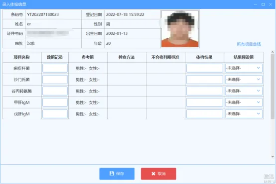This screenshot has height=184, width=276.
Task: Click the person's ID photo thumbnail
Action: (180, 29)
